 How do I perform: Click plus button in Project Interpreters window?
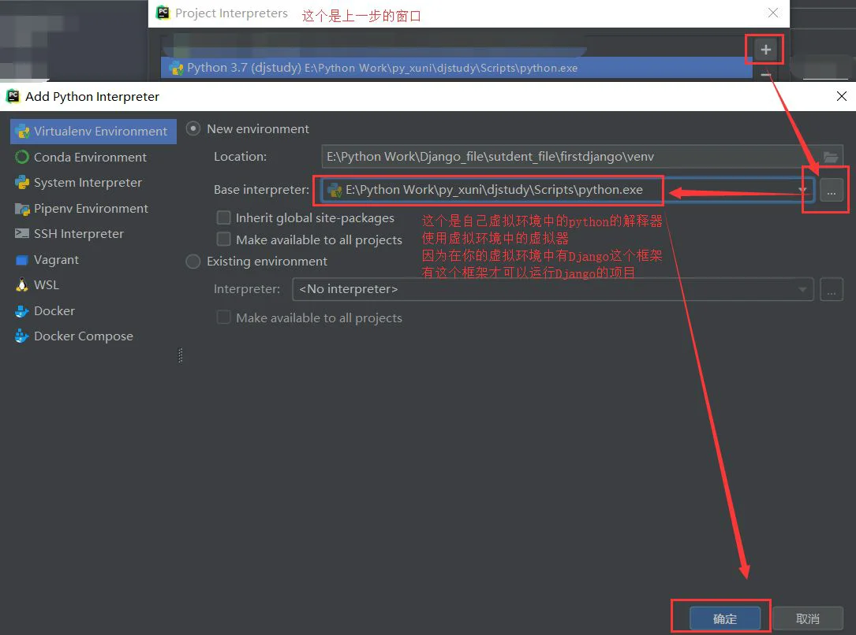pyautogui.click(x=766, y=50)
